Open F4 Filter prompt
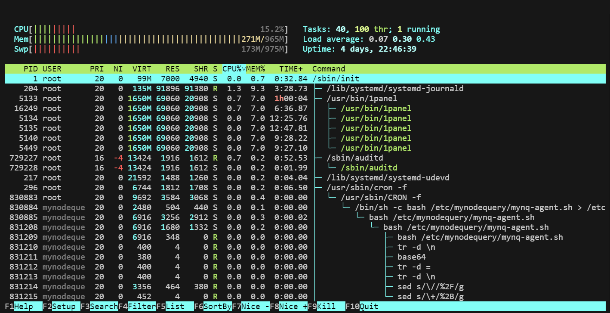Screen dimensions: 610x313 137,307
